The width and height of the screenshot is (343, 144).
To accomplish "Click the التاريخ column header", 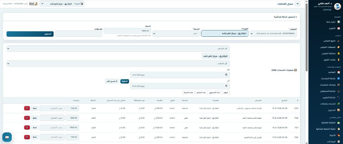I will click(285, 100).
